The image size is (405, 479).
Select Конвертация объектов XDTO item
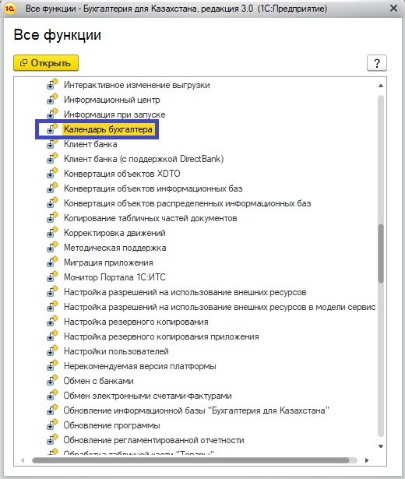(x=121, y=174)
